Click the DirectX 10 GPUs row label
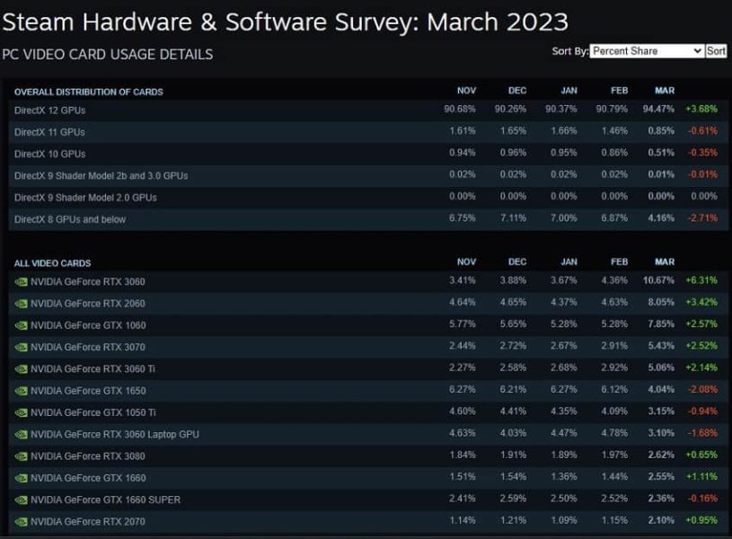Image resolution: width=732 pixels, height=539 pixels. (x=50, y=154)
